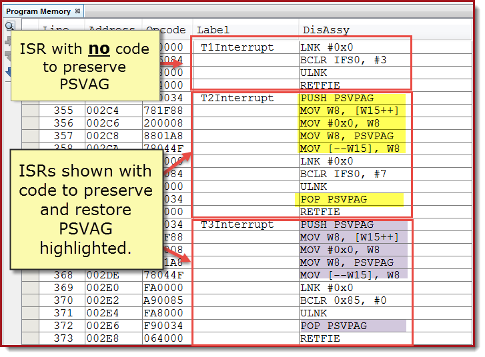485x357 pixels.
Task: Click the RETFIE instruction on line 373
Action: tap(320, 338)
